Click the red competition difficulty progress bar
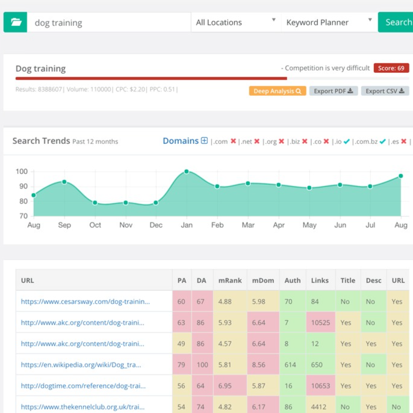The height and width of the screenshot is (413, 413). point(151,78)
